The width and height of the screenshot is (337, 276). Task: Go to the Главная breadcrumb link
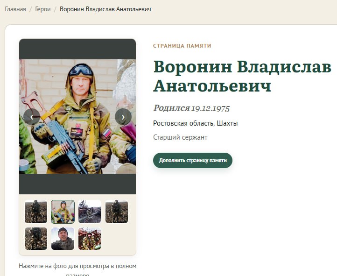pyautogui.click(x=15, y=9)
